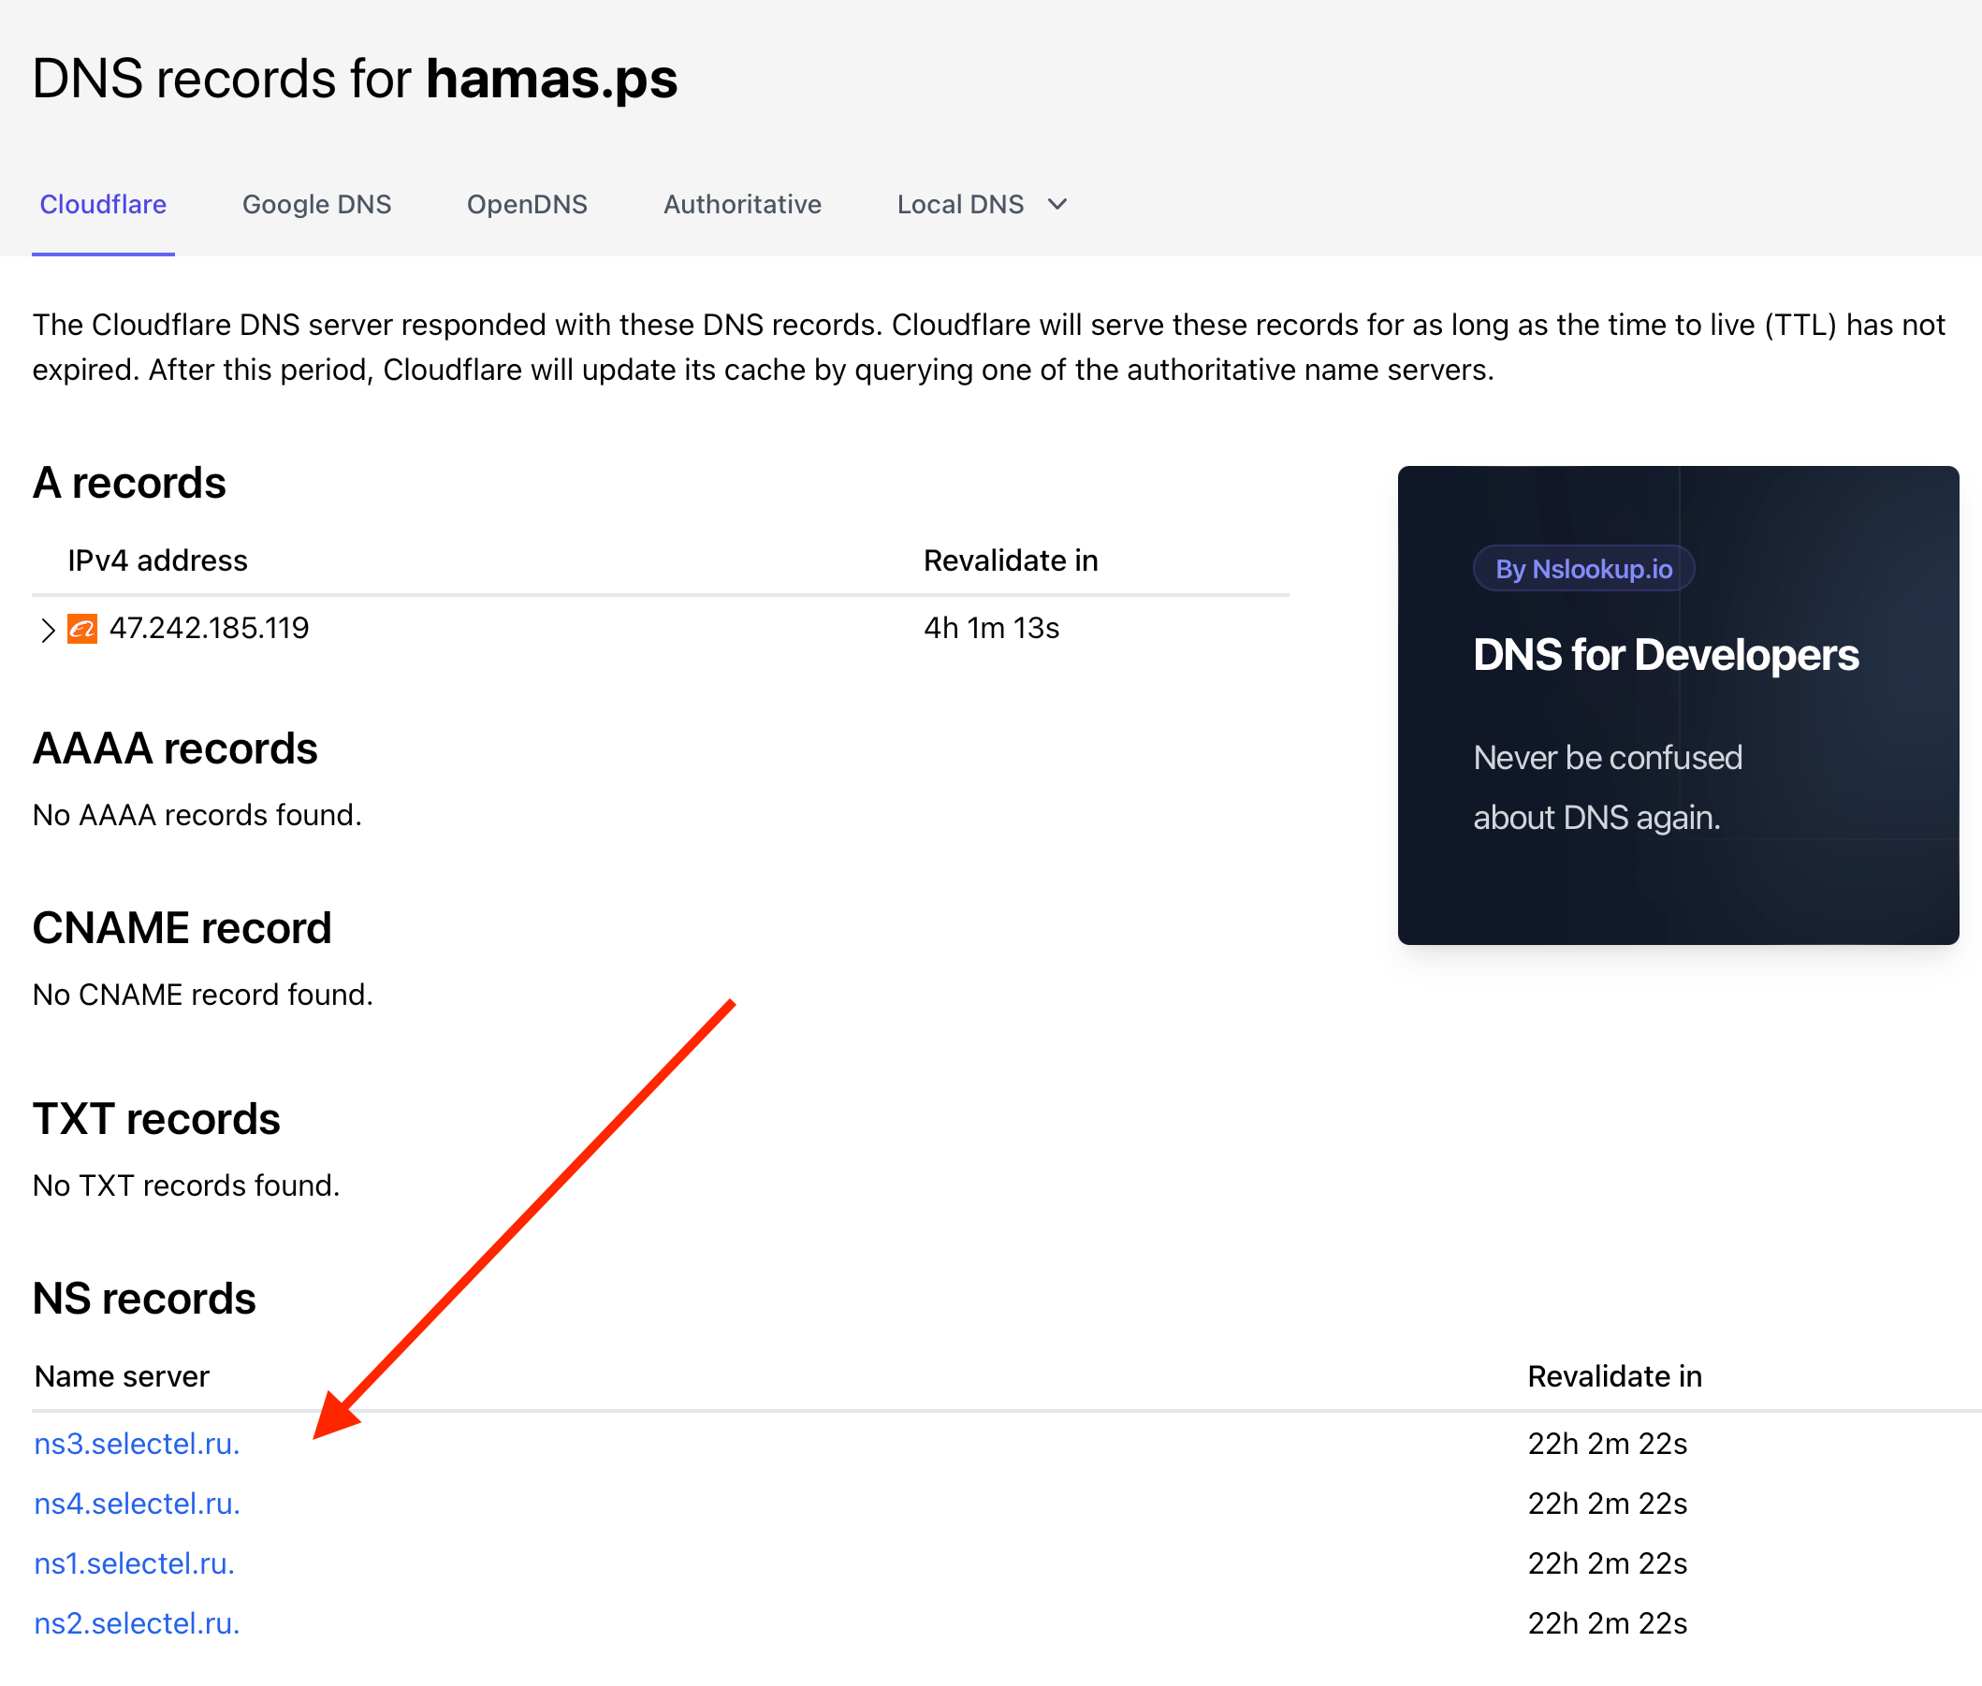Click the AAAA records heading
The image size is (1982, 1686).
(175, 749)
